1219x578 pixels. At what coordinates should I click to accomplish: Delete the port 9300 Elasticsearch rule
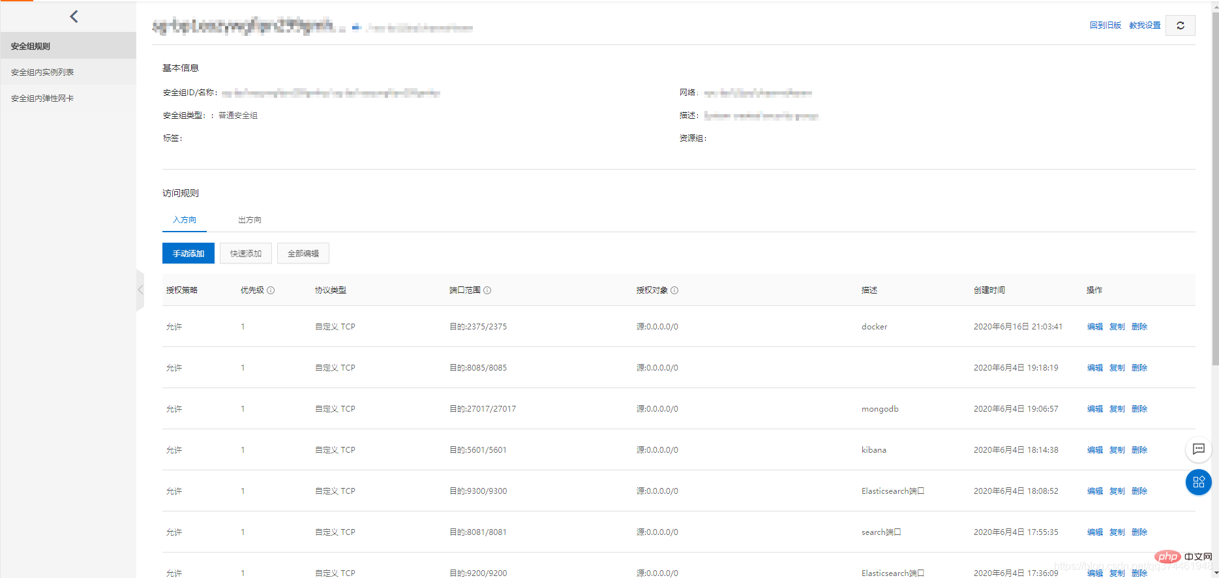[x=1139, y=491]
